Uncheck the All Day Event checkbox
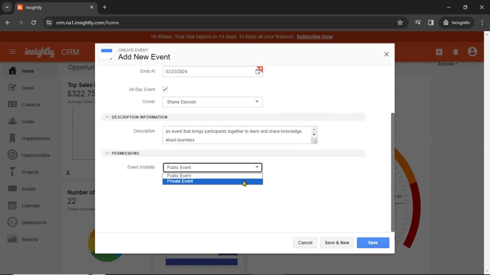 [x=165, y=89]
